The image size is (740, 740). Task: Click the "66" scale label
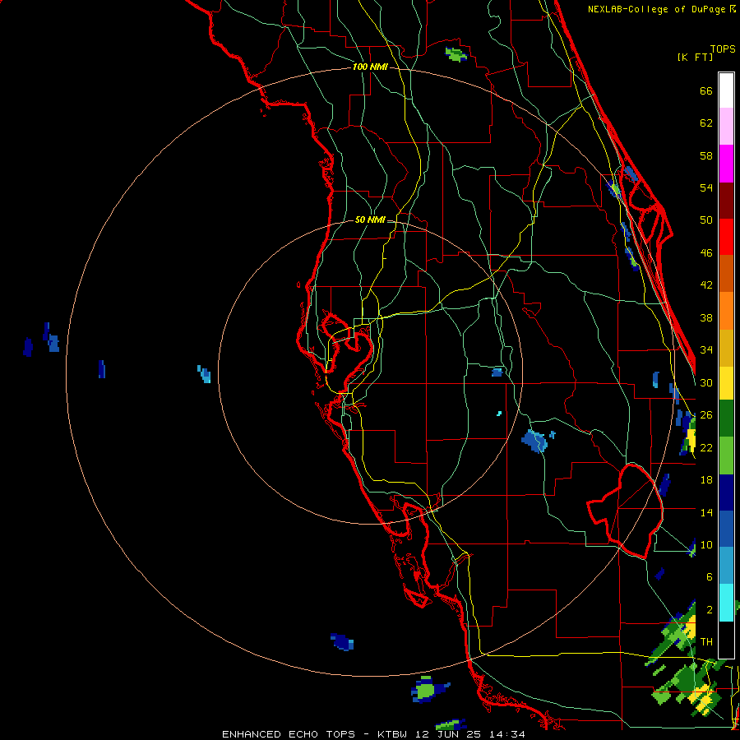[706, 90]
